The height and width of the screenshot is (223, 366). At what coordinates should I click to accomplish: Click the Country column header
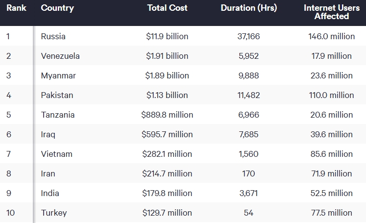pos(57,8)
